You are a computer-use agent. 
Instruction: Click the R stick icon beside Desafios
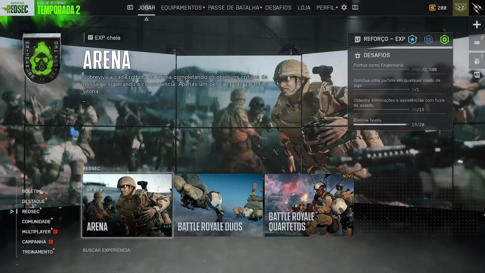click(x=357, y=55)
